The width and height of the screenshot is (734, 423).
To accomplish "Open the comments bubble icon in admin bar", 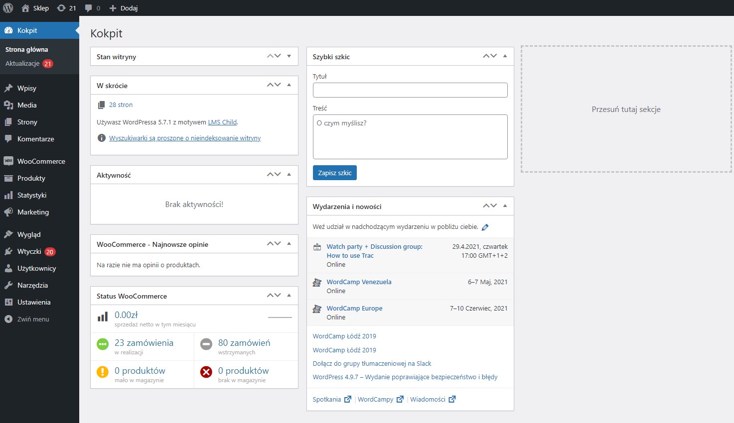I will (88, 8).
